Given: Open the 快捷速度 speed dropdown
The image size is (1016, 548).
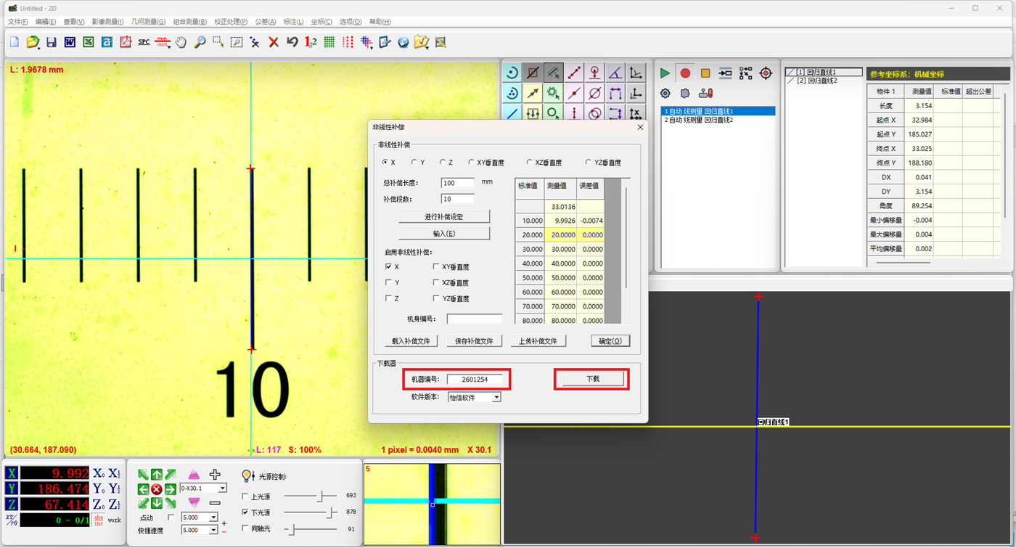Looking at the screenshot, I should 213,531.
